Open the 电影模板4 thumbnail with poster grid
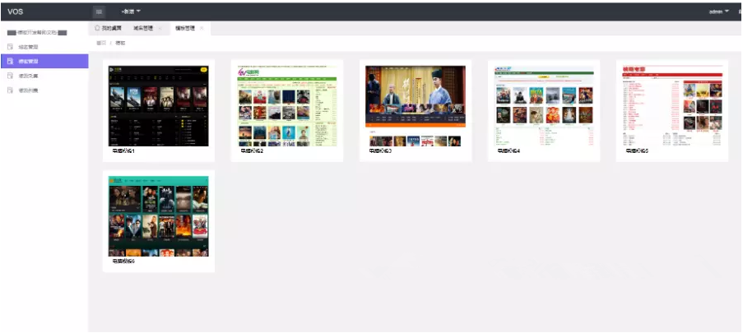Image resolution: width=743 pixels, height=333 pixels. click(544, 105)
